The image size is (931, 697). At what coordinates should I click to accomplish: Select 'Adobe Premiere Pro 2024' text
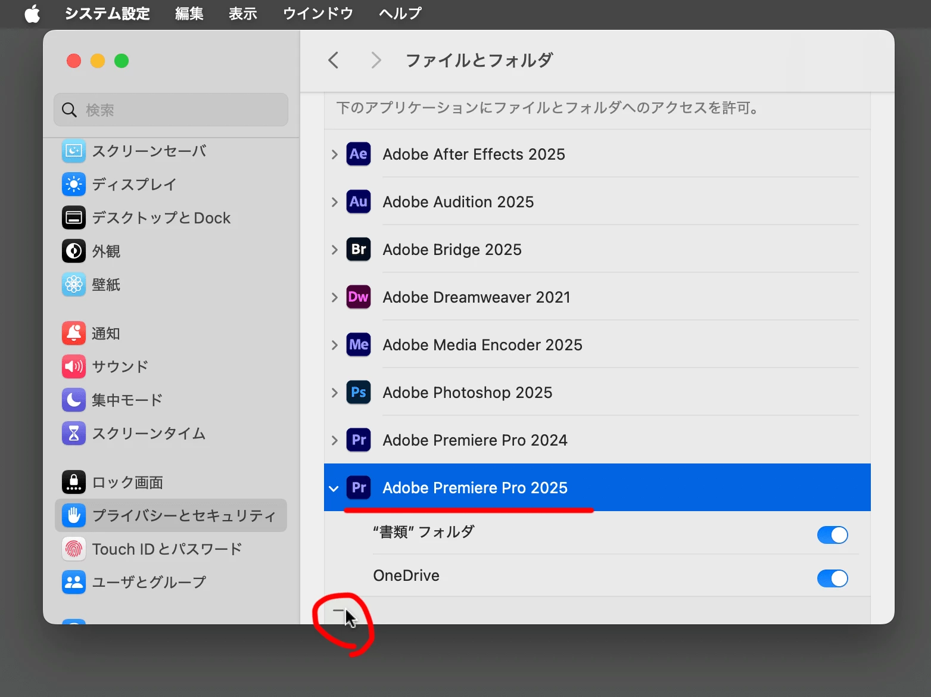(475, 440)
